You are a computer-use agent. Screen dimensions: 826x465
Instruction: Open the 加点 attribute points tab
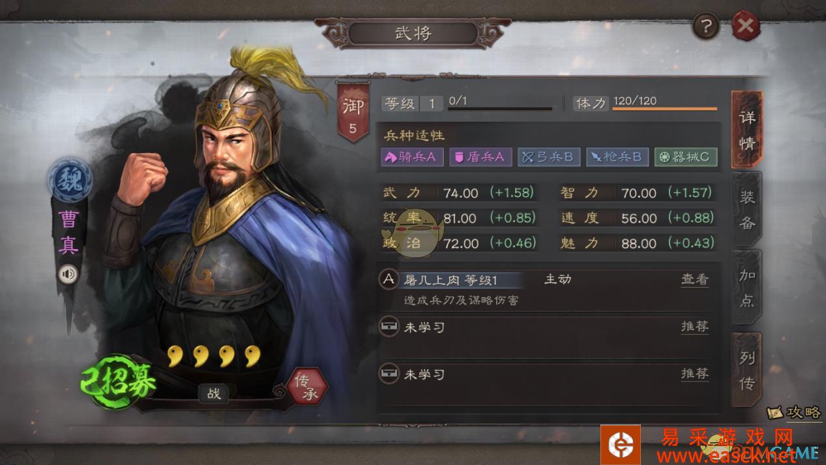(x=747, y=287)
